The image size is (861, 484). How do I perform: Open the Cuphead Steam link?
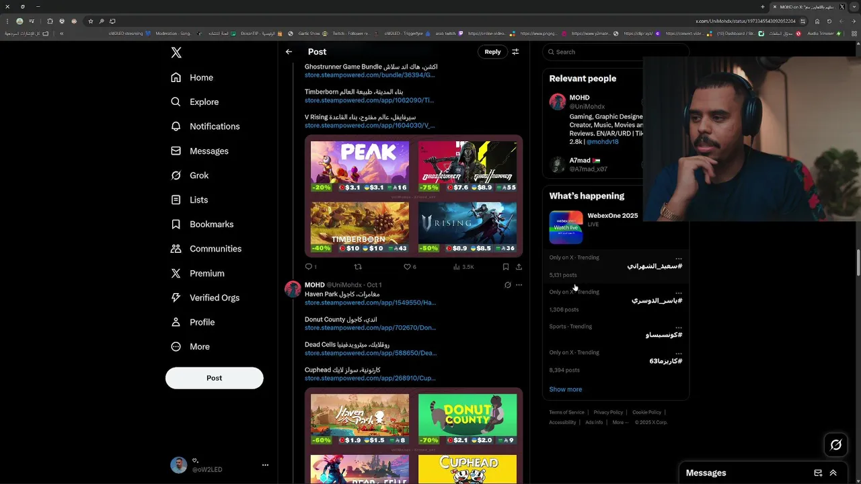click(370, 378)
